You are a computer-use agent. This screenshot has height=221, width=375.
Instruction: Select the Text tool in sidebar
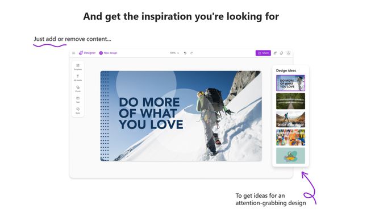[x=78, y=100]
